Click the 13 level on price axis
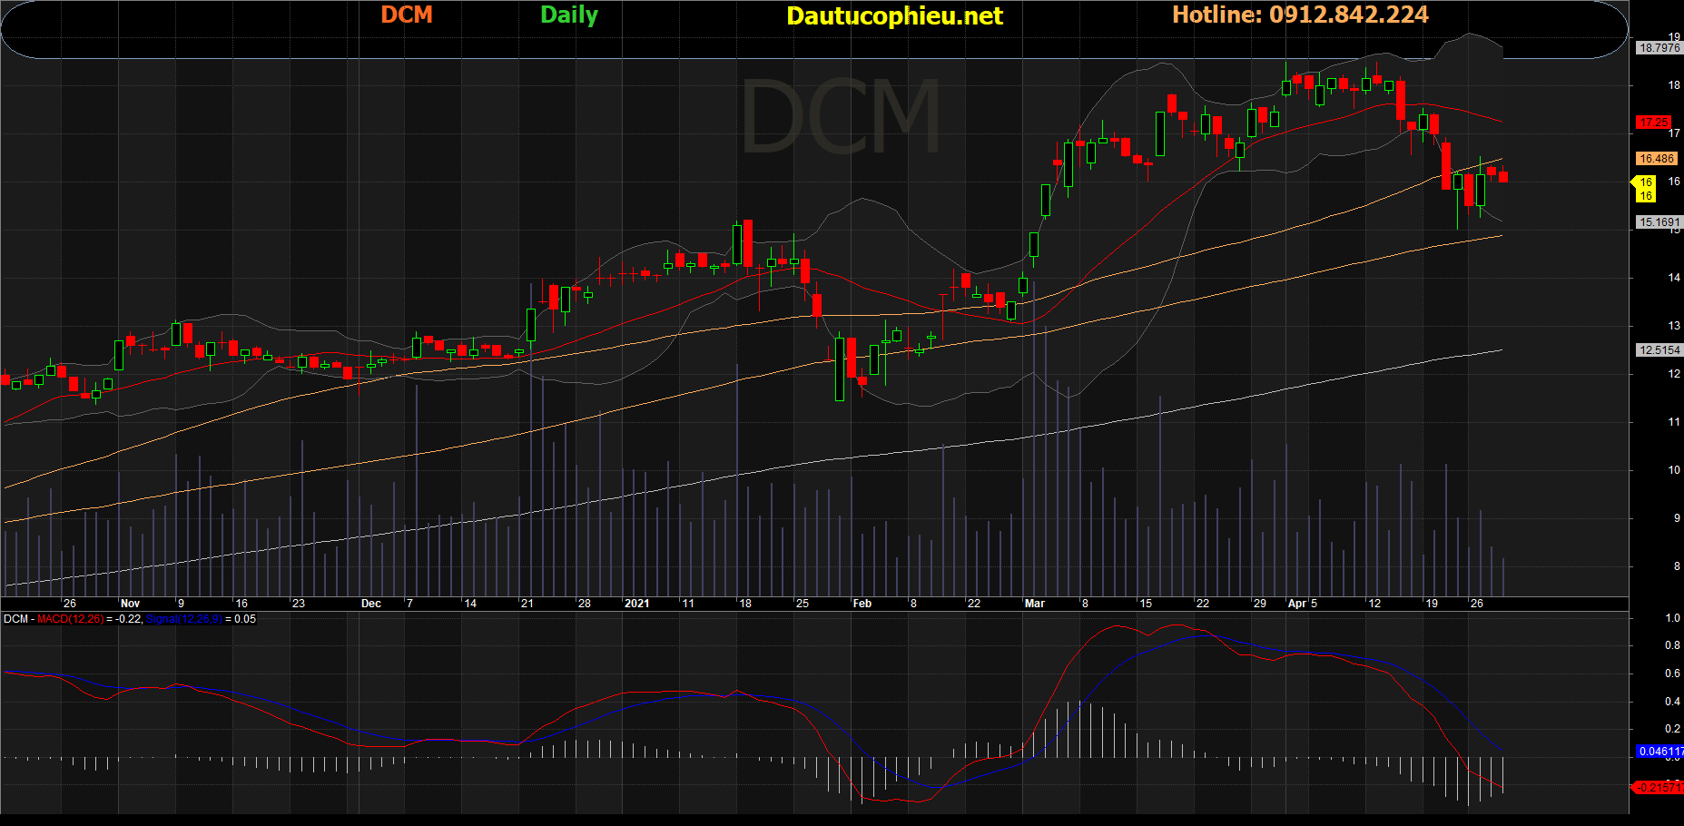The height and width of the screenshot is (826, 1684). 1674,326
